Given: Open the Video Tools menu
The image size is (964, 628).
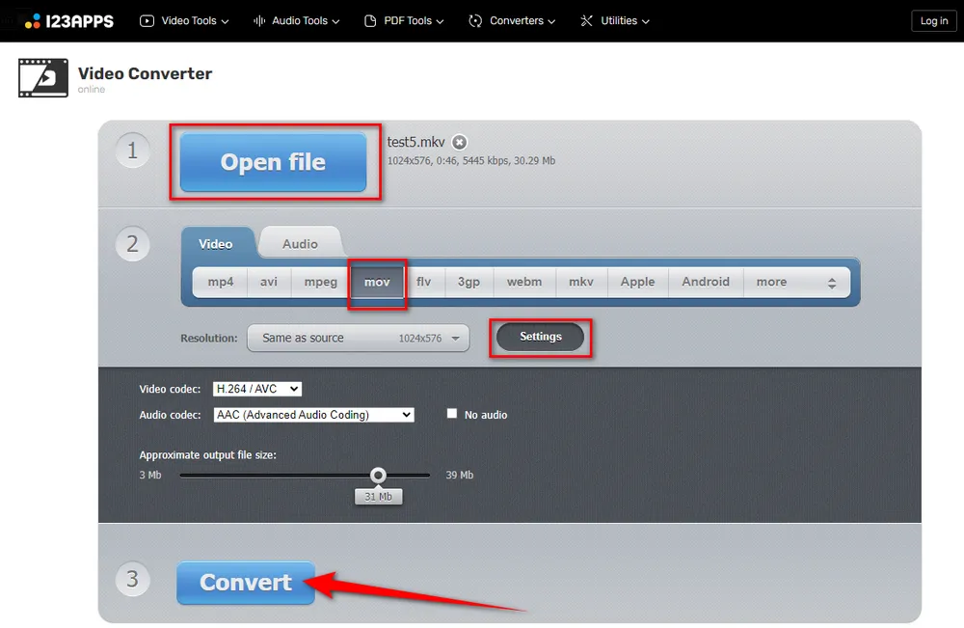Looking at the screenshot, I should point(184,21).
